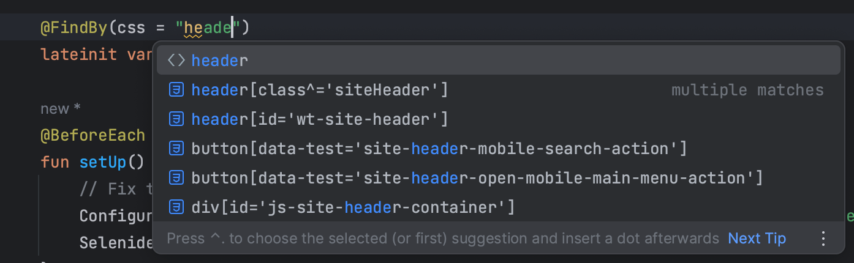This screenshot has height=263, width=854.
Task: Pick the header[id='wt-site-header'] suggestion
Action: [319, 119]
